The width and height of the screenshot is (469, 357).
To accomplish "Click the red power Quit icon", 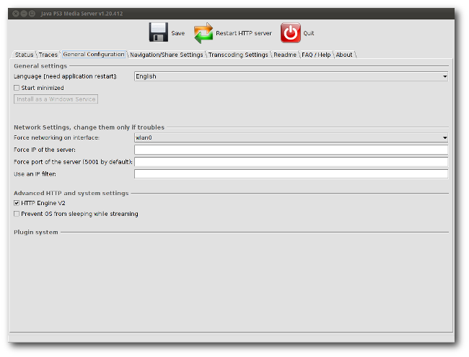I will [291, 32].
